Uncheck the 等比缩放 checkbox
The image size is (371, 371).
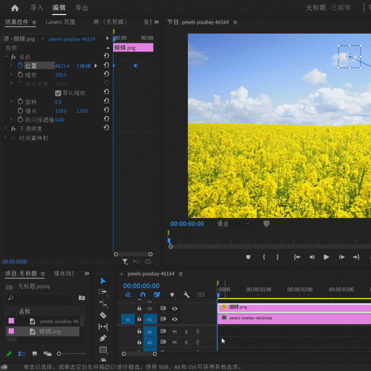click(x=58, y=93)
